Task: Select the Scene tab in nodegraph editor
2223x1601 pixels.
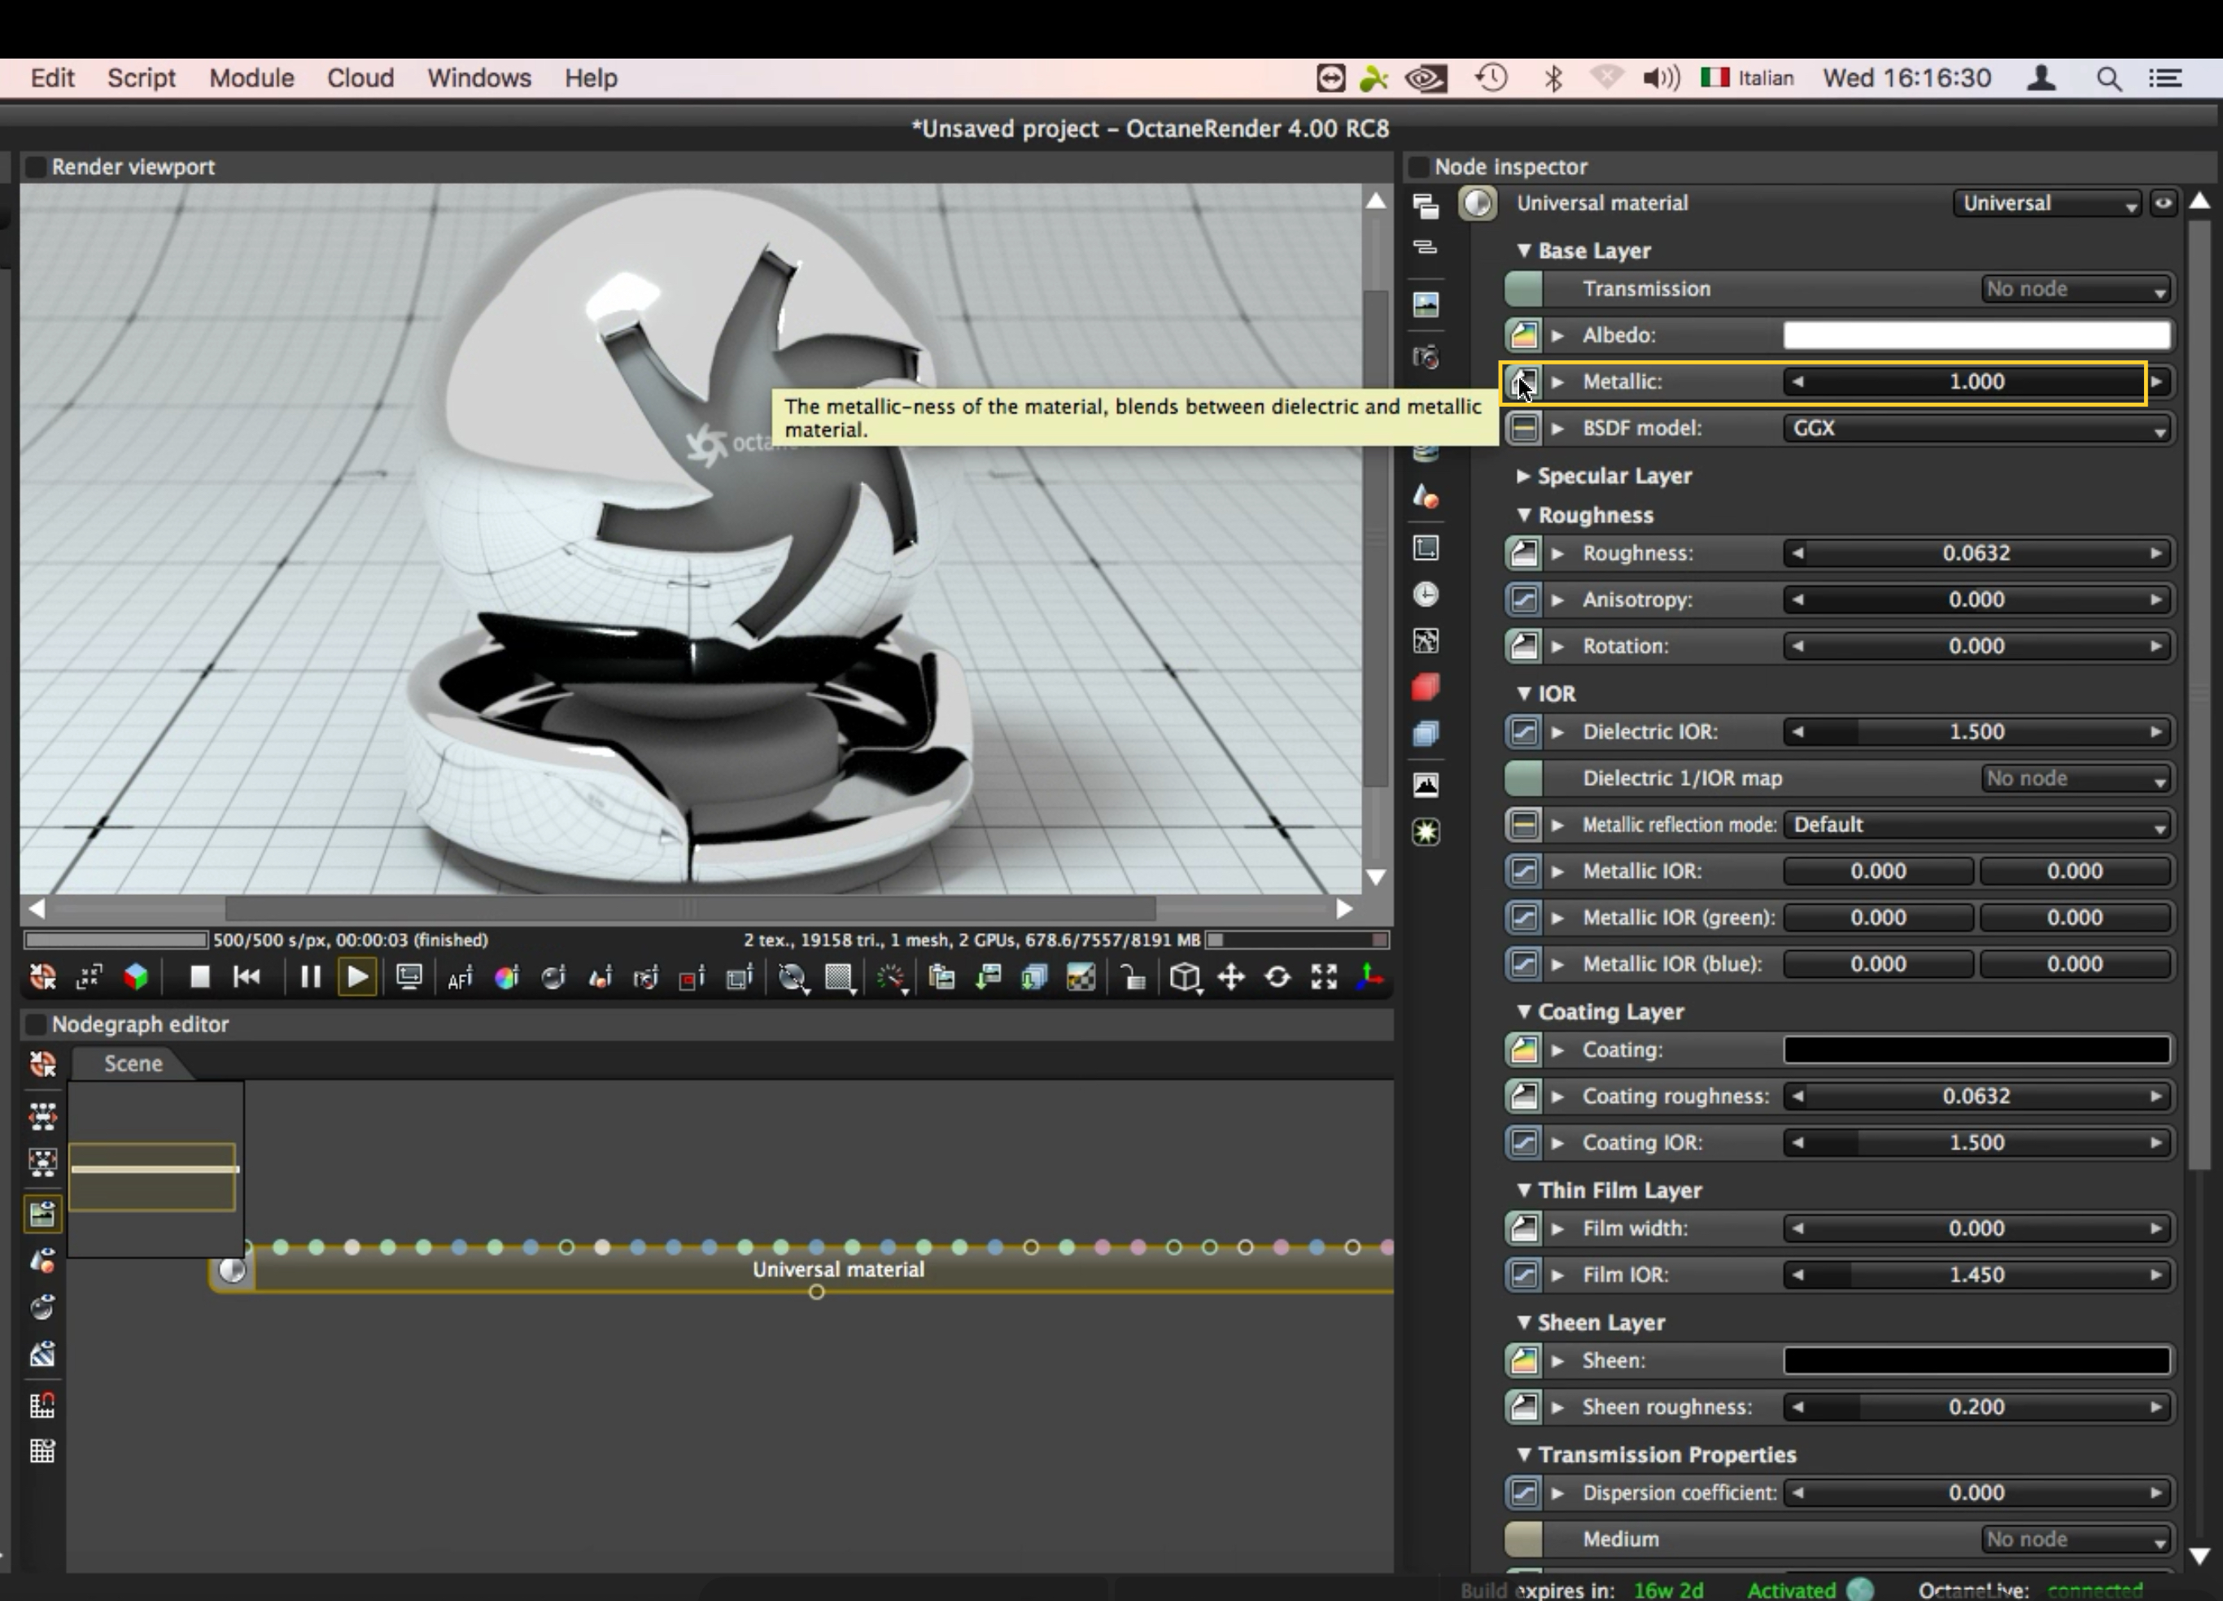Action: pos(133,1064)
